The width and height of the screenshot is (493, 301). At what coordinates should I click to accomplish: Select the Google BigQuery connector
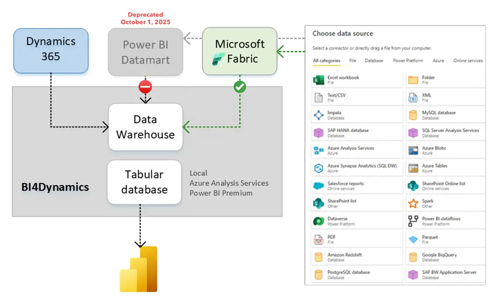click(x=439, y=257)
